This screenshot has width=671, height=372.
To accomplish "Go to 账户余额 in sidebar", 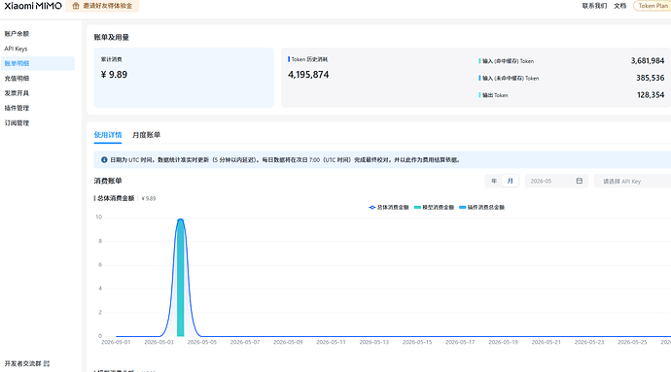I will click(x=17, y=34).
